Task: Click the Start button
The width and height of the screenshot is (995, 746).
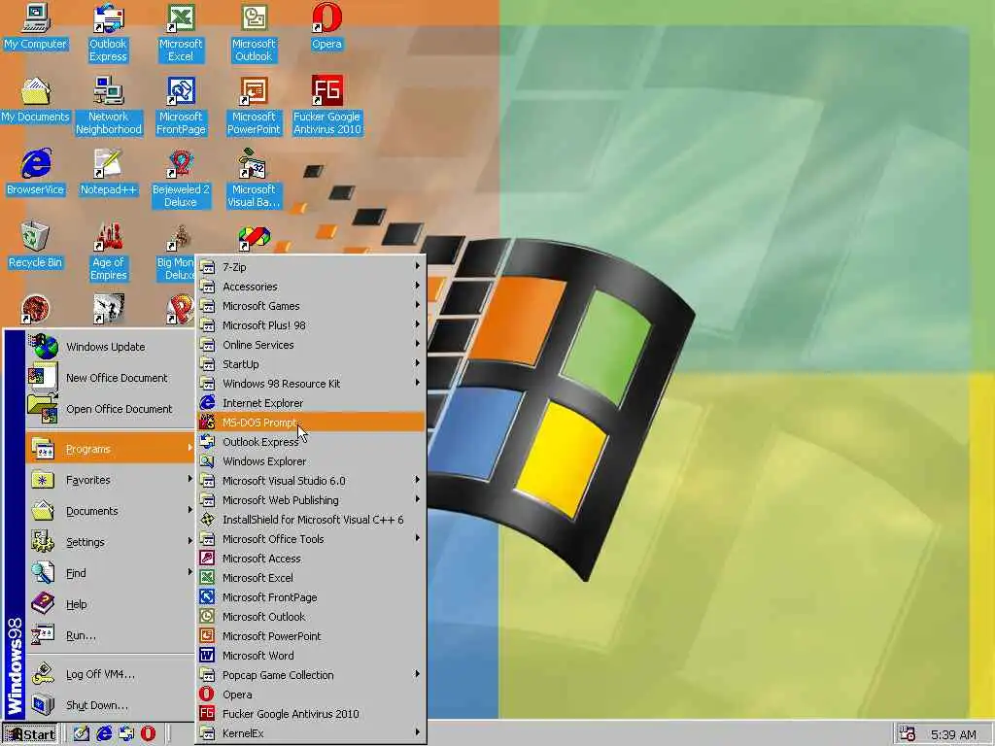Action: 30,734
